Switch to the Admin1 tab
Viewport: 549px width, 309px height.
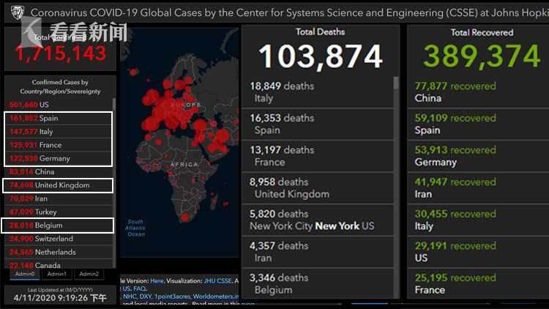[56, 274]
